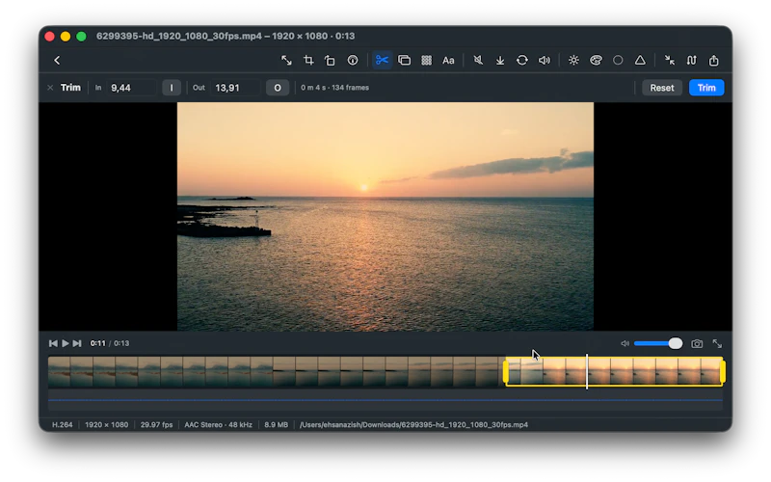Viewport: 771px width, 482px height.
Task: Click the inward arrows compress icon
Action: 670,61
